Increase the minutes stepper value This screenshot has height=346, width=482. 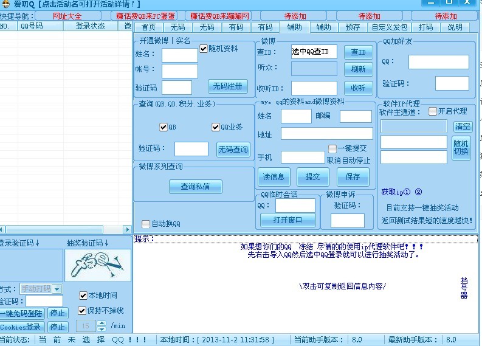point(102,324)
